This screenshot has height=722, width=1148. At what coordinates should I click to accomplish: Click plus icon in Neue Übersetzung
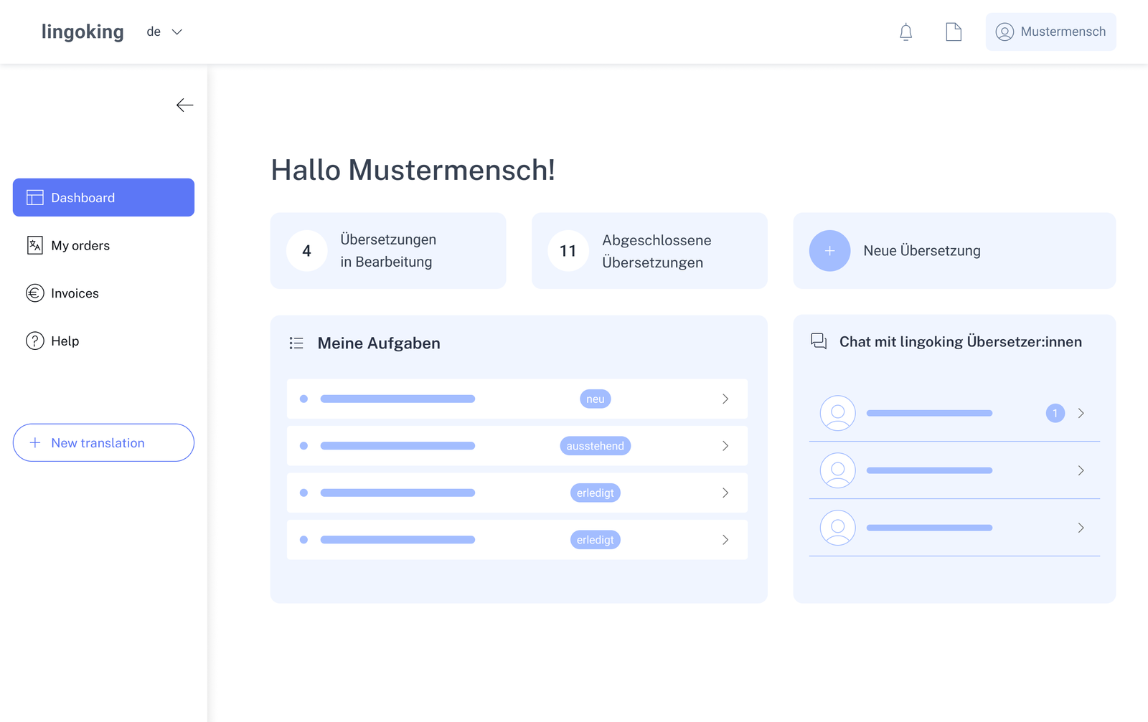pyautogui.click(x=829, y=251)
